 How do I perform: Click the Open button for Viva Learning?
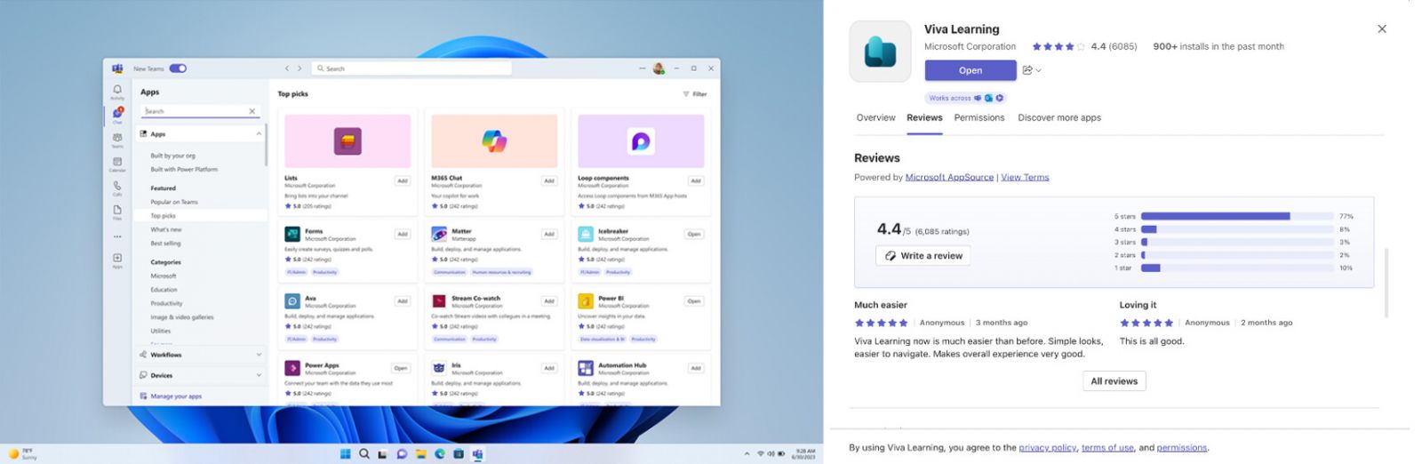click(971, 70)
